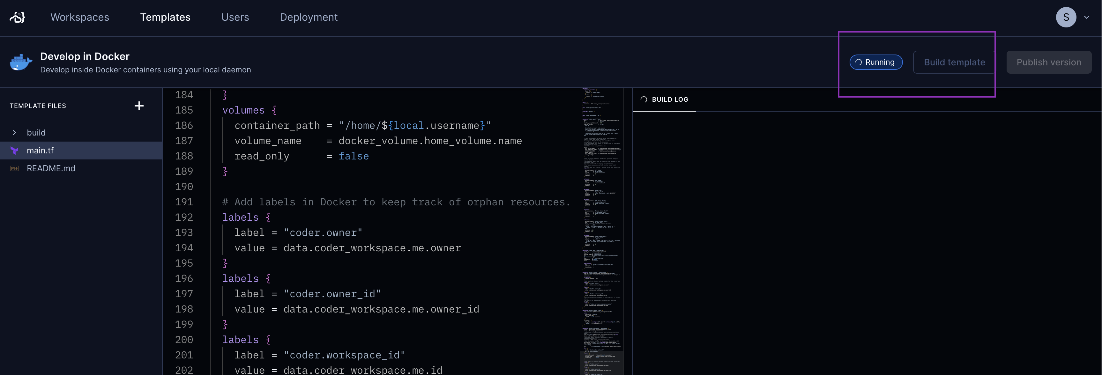
Task: Click the Terraform icon beside main.tf
Action: click(15, 151)
